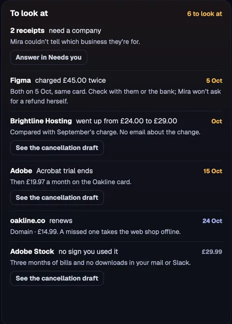Click the 'Three months of bills' description
The image size is (232, 324).
click(100, 263)
